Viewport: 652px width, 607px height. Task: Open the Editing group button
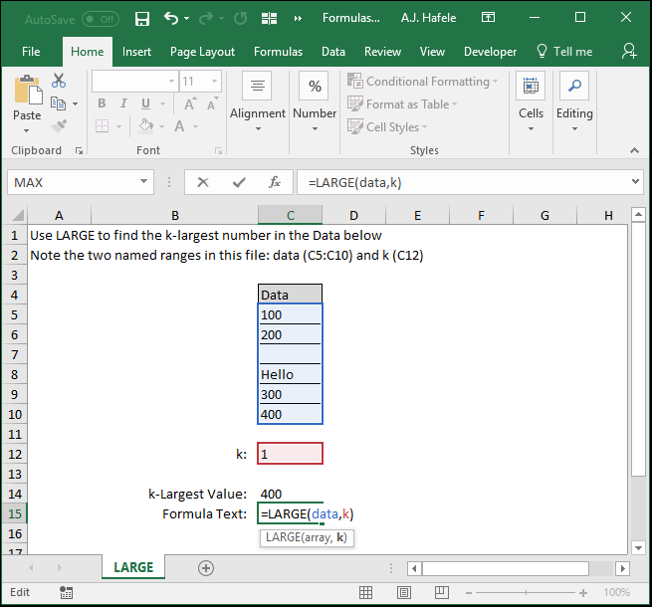click(574, 101)
